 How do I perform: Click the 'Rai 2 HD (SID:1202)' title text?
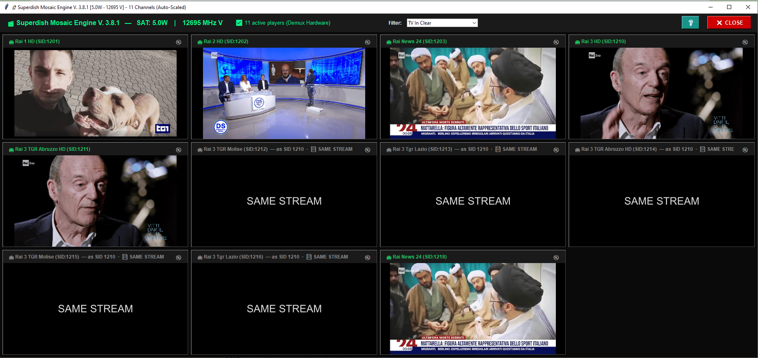(x=226, y=42)
